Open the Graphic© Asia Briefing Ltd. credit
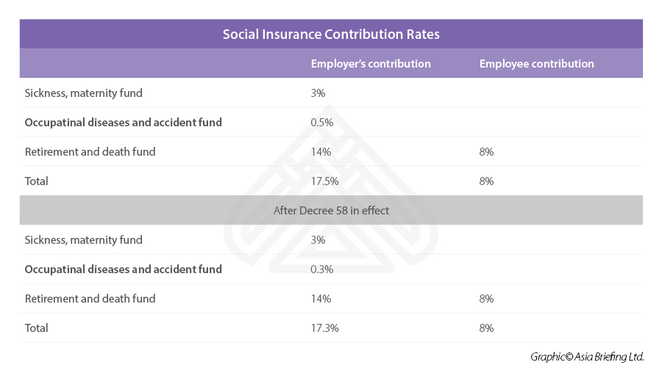The width and height of the screenshot is (662, 376). [x=587, y=357]
